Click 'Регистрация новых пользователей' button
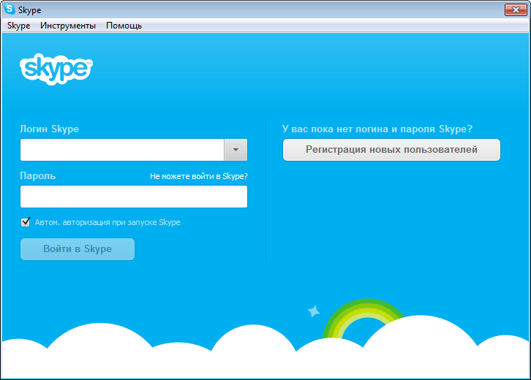The height and width of the screenshot is (380, 531). (x=391, y=150)
